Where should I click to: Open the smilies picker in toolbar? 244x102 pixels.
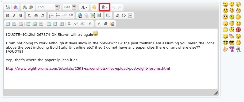[94, 7]
